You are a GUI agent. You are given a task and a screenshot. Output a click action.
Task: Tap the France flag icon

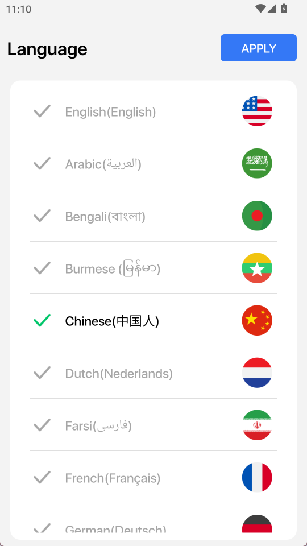(x=257, y=477)
